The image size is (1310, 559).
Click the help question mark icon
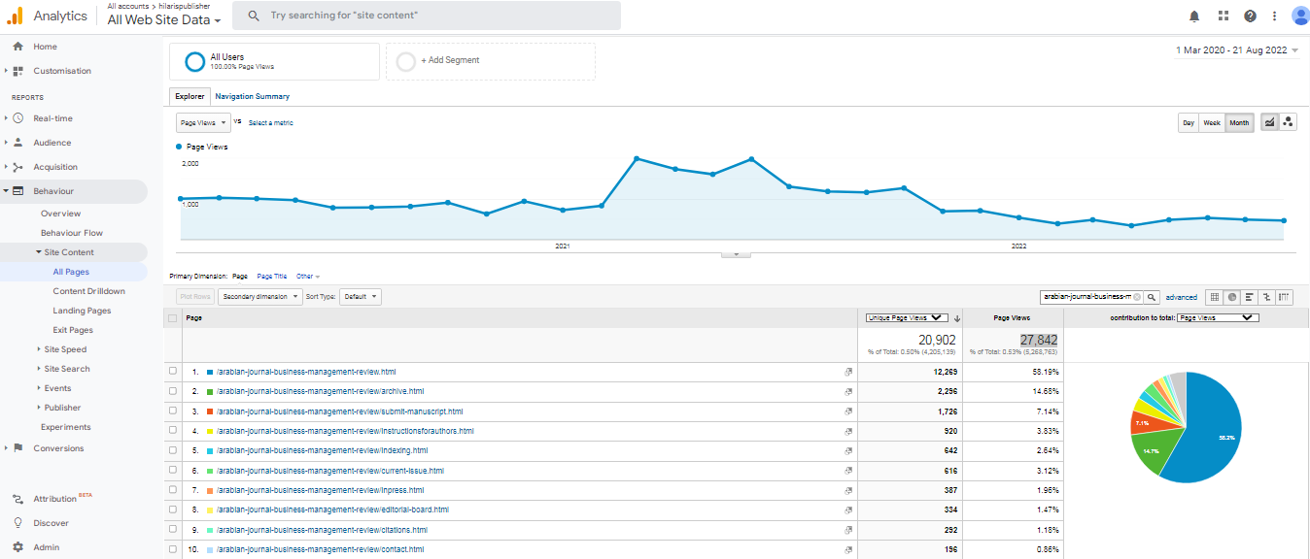click(1250, 16)
